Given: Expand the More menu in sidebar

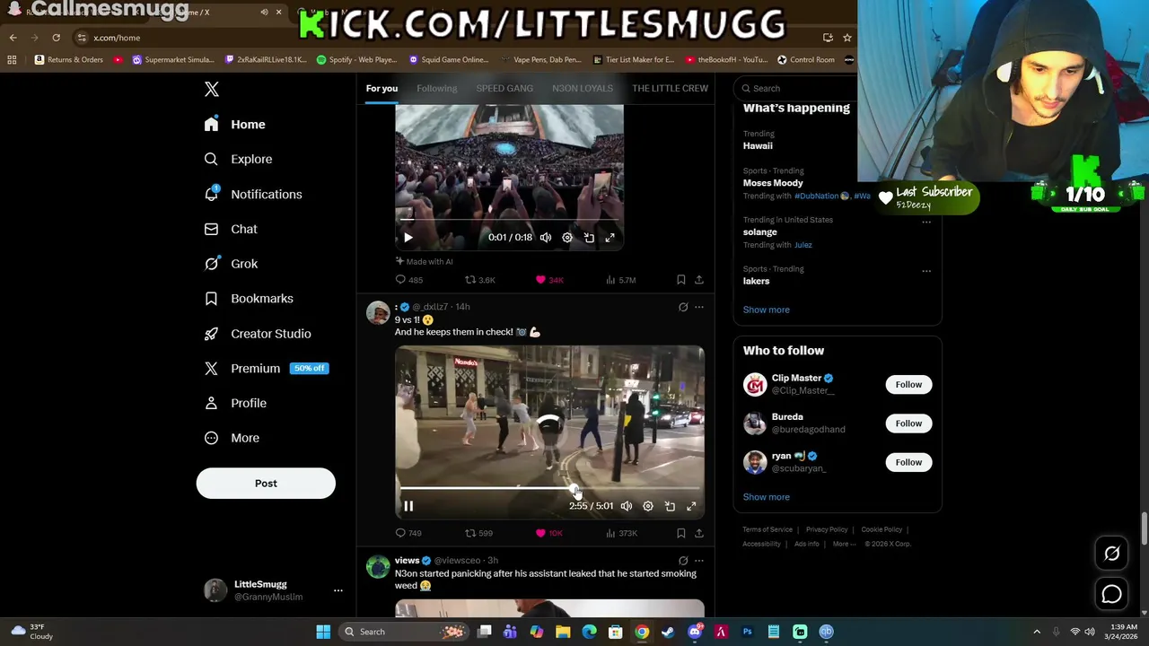Looking at the screenshot, I should (232, 438).
